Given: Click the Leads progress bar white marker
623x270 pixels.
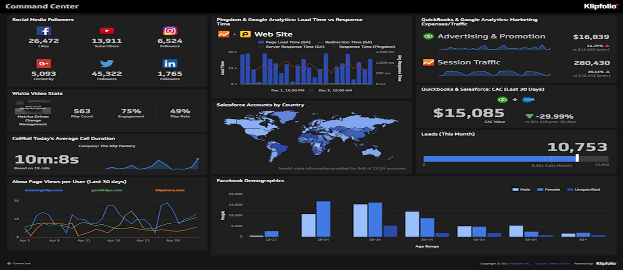Looking at the screenshot, I should (x=577, y=158).
